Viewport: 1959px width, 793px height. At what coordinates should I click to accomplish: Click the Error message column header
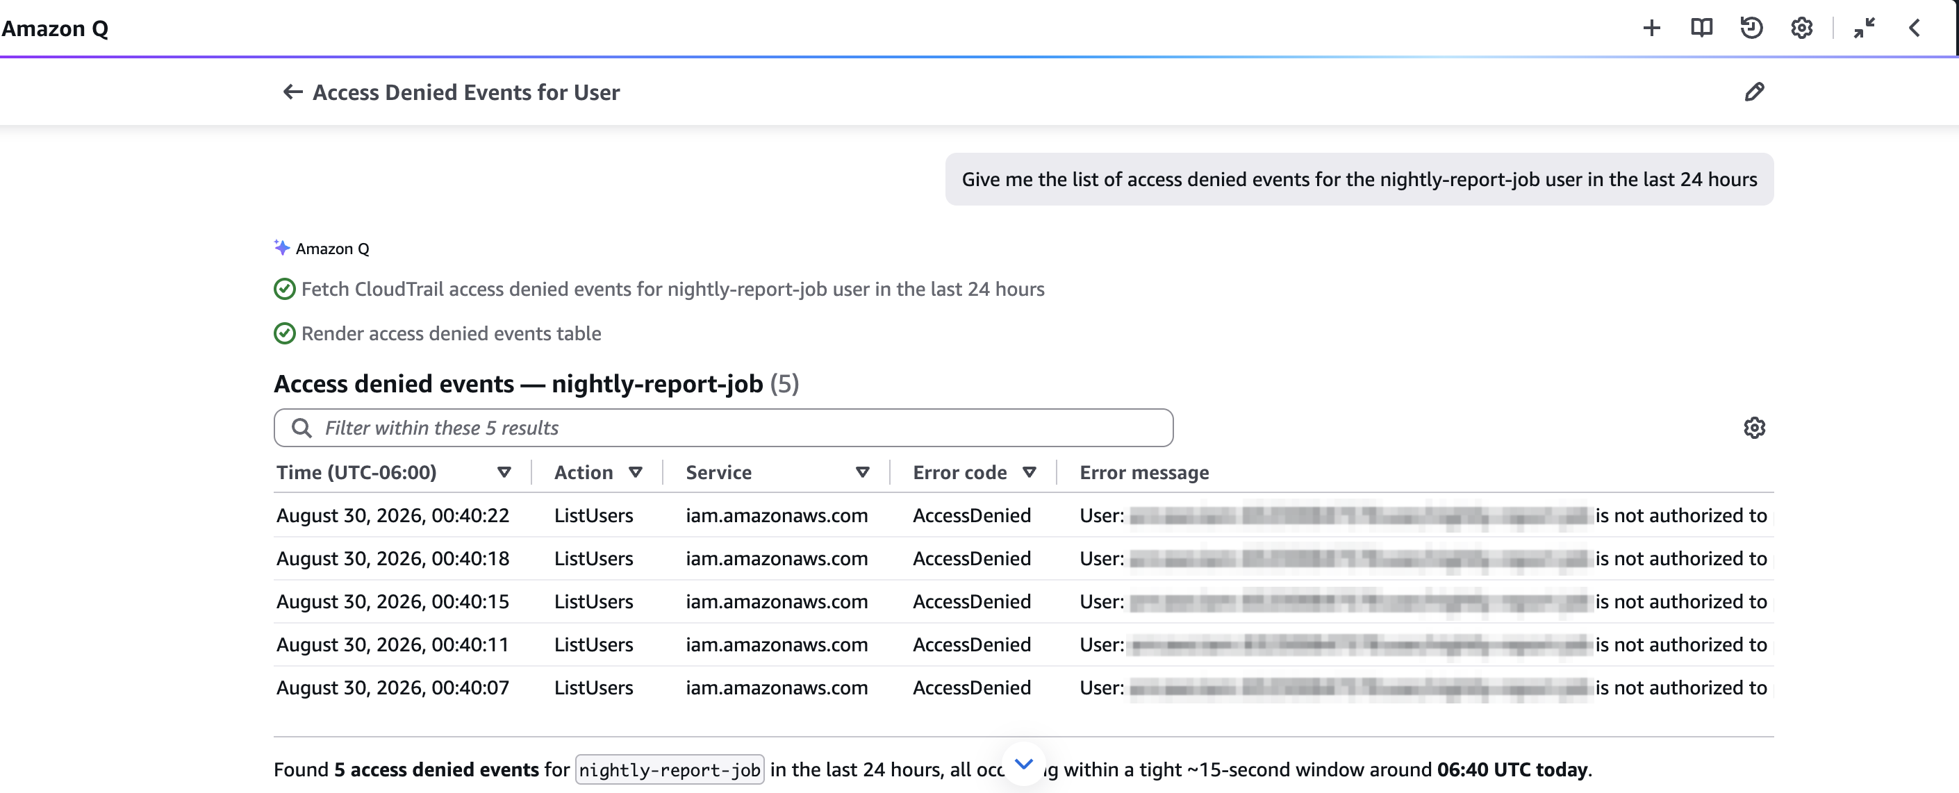tap(1143, 472)
